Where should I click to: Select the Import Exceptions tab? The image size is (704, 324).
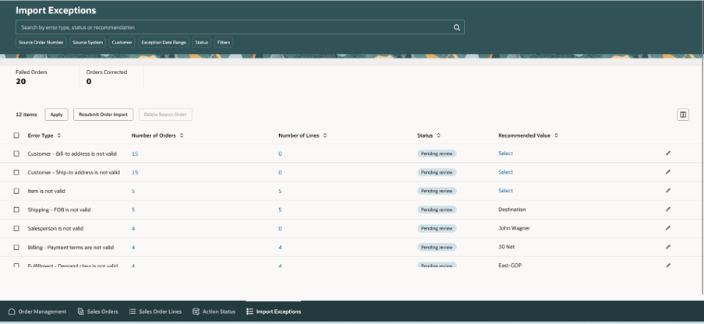tap(274, 312)
